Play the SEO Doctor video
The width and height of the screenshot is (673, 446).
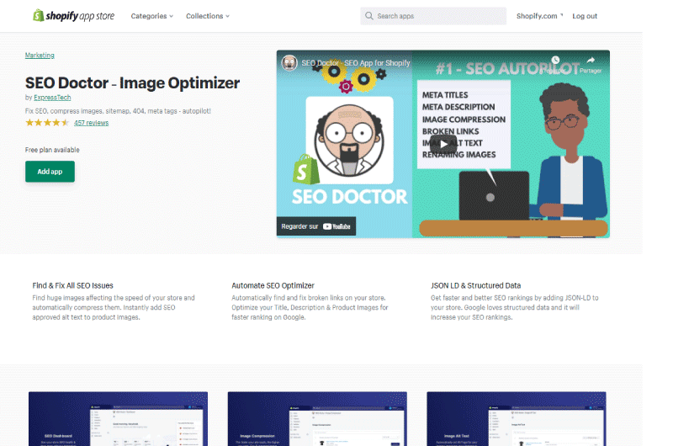tap(443, 144)
